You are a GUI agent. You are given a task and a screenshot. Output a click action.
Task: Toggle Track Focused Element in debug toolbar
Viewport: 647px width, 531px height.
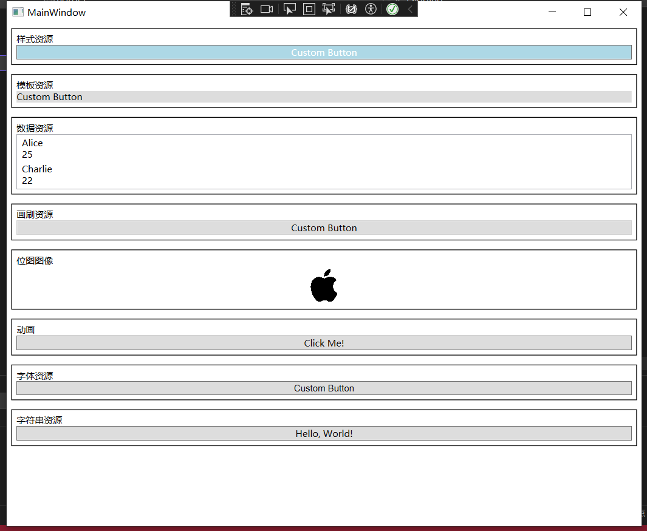[329, 9]
